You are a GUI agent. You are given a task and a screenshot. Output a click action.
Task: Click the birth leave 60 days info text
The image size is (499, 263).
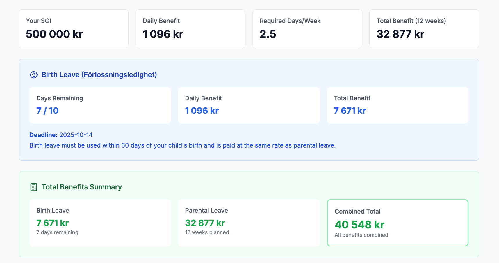(182, 145)
